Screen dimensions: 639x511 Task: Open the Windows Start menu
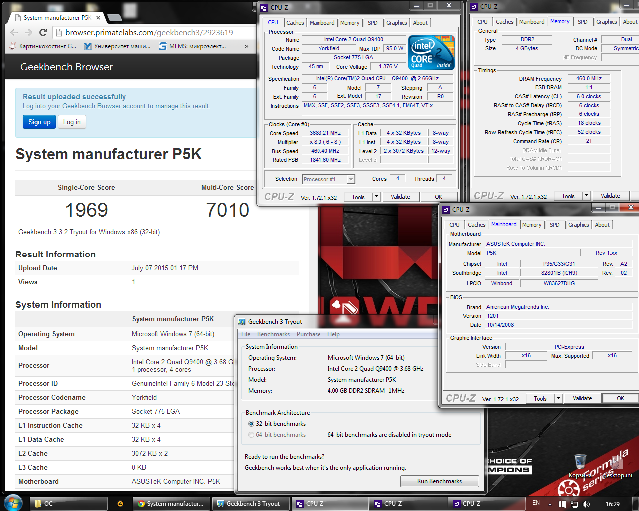tap(13, 503)
